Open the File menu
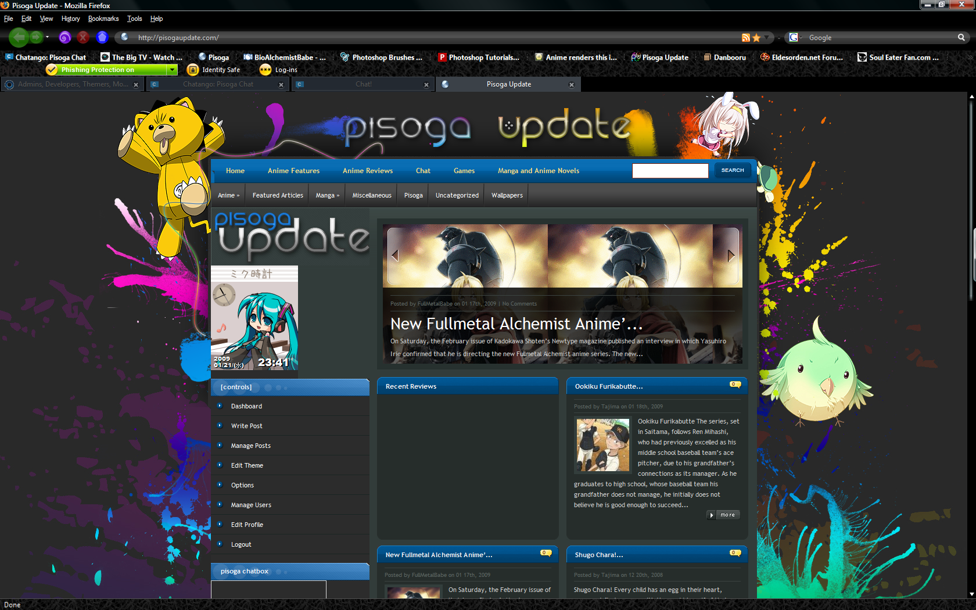Image resolution: width=976 pixels, height=610 pixels. 8,19
